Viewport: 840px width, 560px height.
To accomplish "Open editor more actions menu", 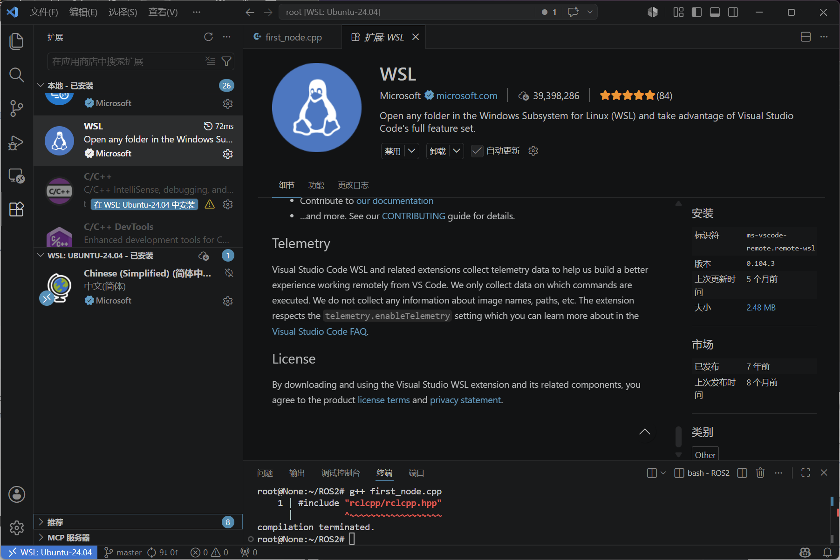I will [x=824, y=37].
